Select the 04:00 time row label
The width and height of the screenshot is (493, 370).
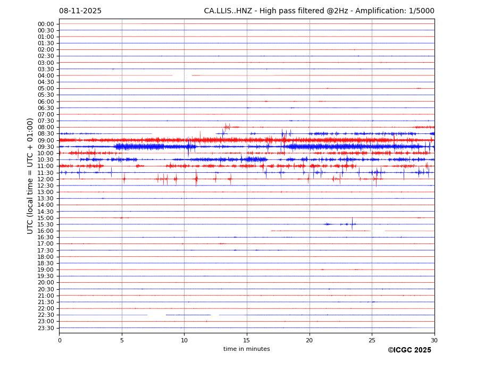46,75
